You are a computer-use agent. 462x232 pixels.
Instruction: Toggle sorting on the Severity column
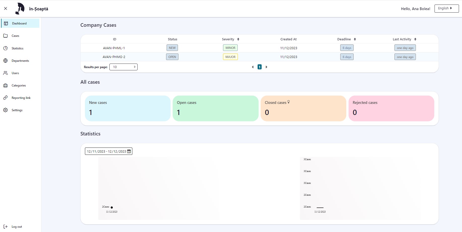(x=238, y=39)
